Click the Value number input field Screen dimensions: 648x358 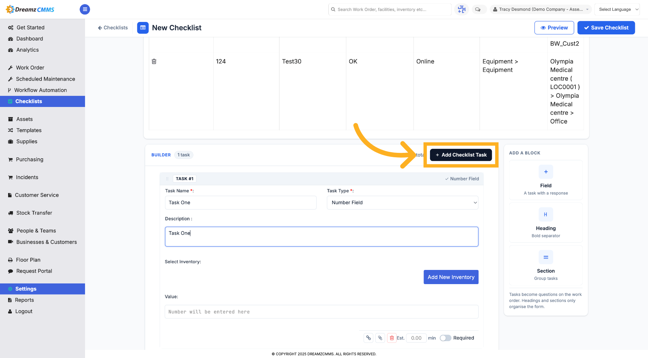click(x=321, y=312)
